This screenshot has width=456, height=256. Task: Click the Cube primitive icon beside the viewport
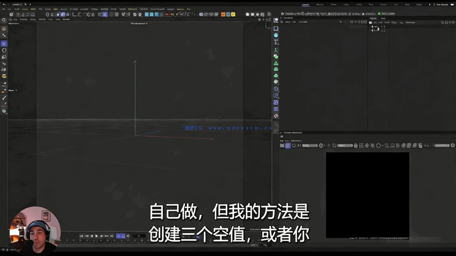tap(276, 28)
